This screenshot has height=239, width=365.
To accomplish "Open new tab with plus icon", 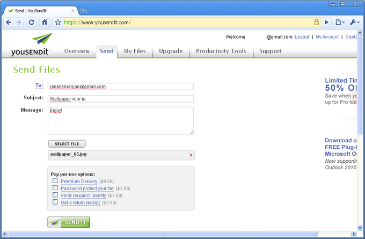I will [84, 11].
